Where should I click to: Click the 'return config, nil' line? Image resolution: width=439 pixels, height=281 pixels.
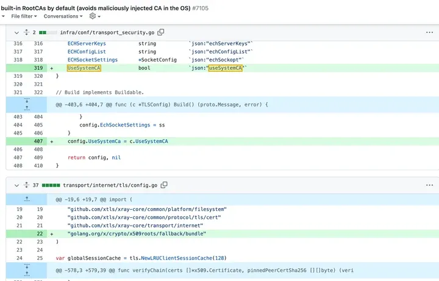pos(94,158)
